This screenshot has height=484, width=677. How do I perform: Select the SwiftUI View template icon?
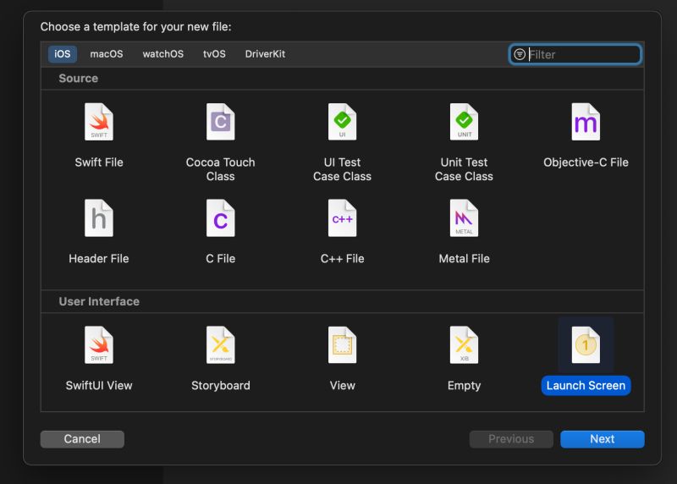99,345
